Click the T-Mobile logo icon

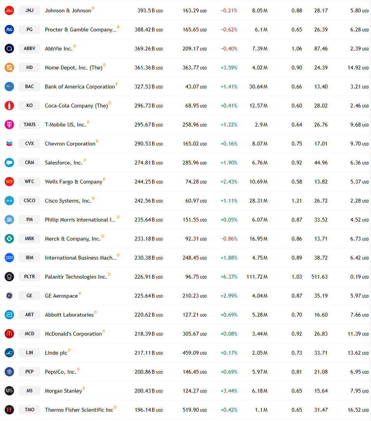coord(9,125)
